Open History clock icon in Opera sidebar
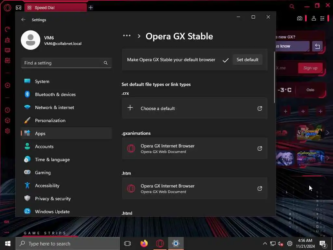The width and height of the screenshot is (333, 250). click(x=7, y=110)
